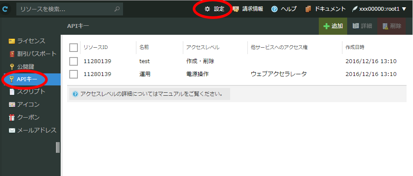This screenshot has width=413, height=176.
Task: Click the name cell '運用'
Action: tap(145, 74)
